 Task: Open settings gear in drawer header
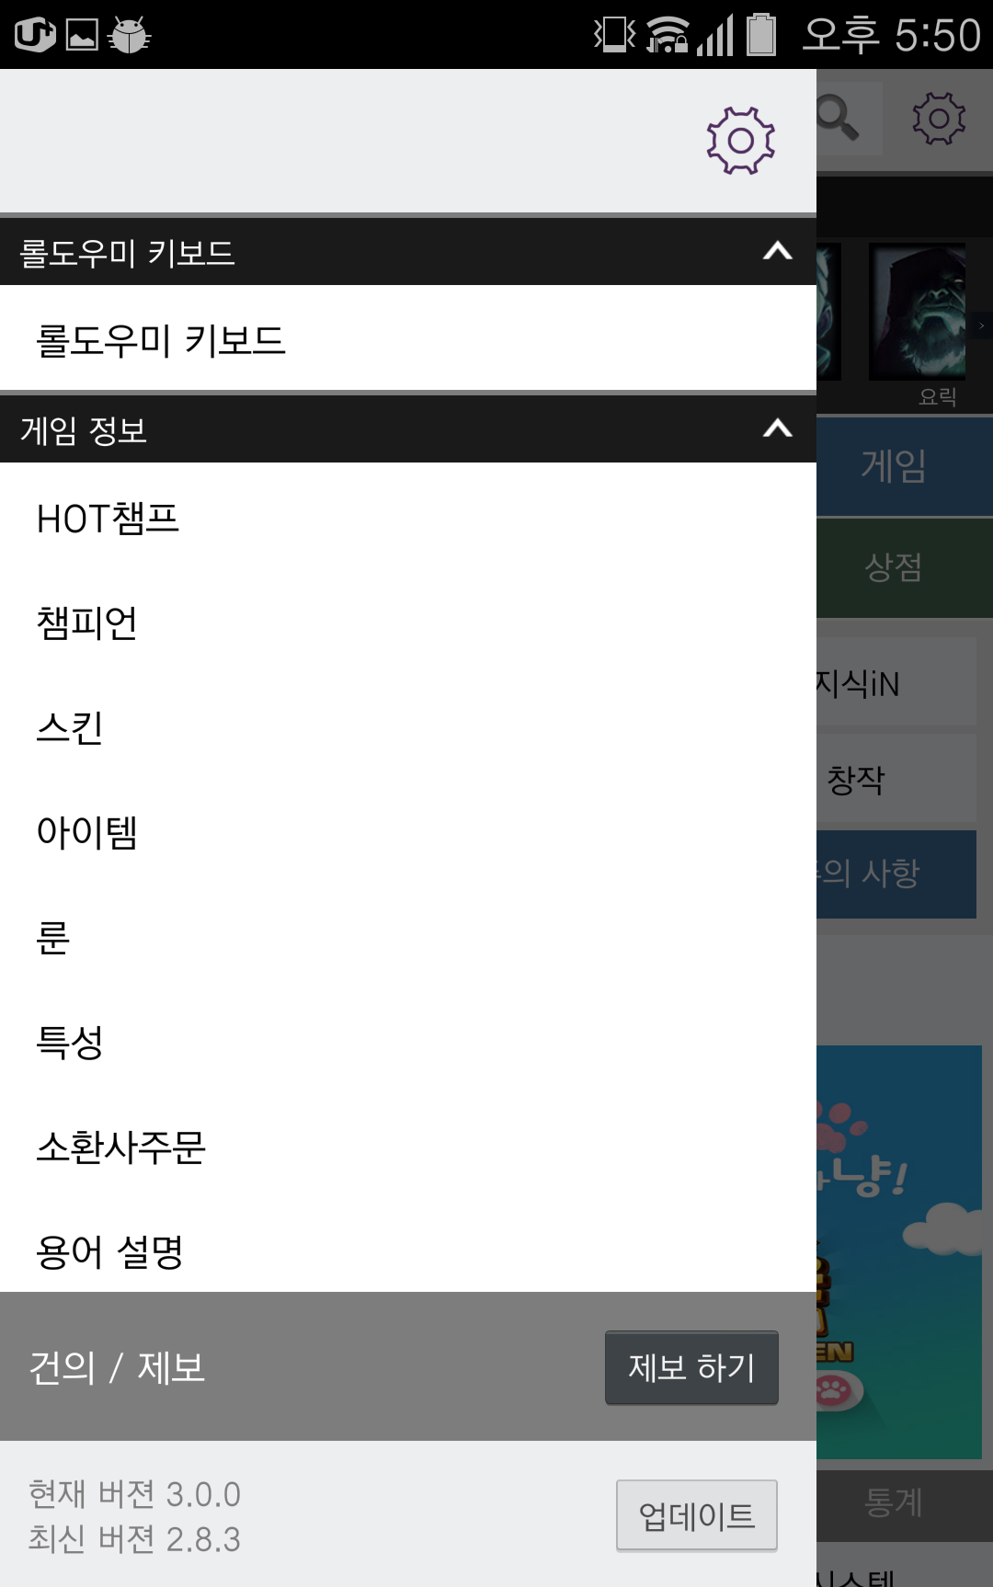(740, 141)
